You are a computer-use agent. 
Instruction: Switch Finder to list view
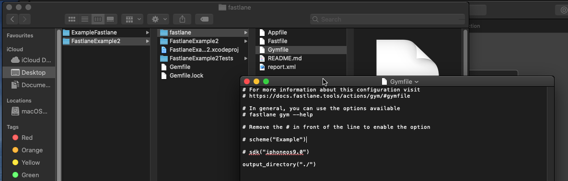85,19
